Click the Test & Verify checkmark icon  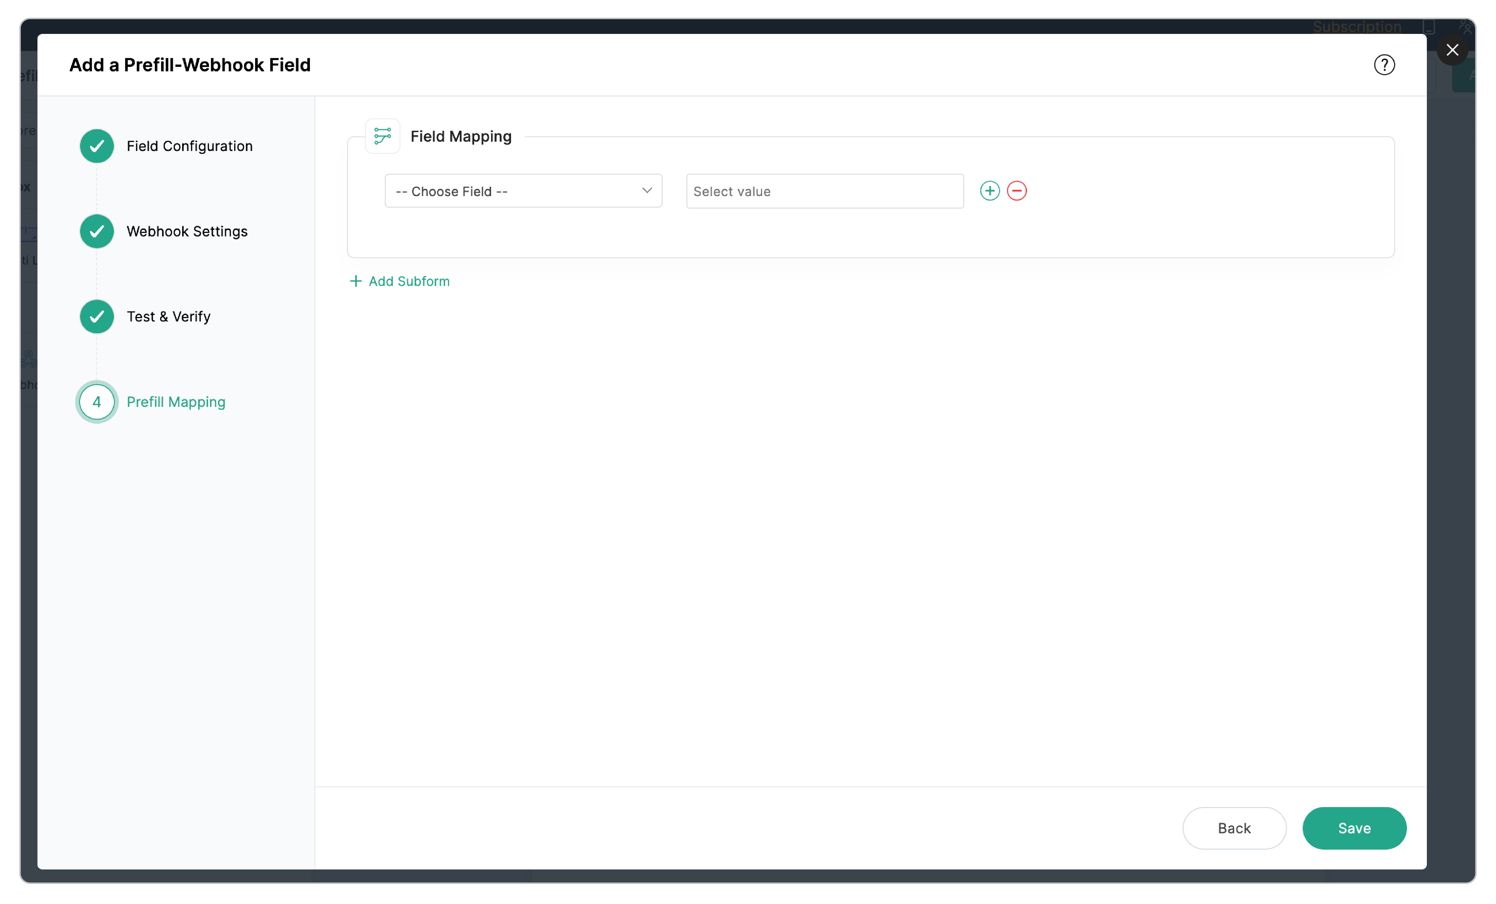(97, 316)
